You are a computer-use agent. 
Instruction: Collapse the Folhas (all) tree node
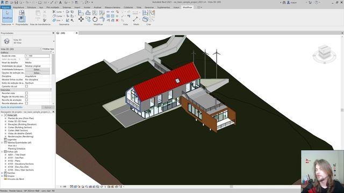pyautogui.click(x=2, y=152)
